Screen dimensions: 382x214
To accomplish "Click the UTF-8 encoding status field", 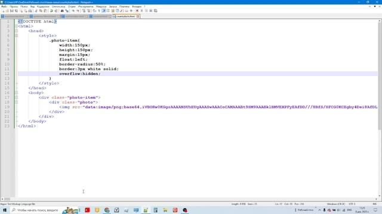I will [x=352, y=204].
